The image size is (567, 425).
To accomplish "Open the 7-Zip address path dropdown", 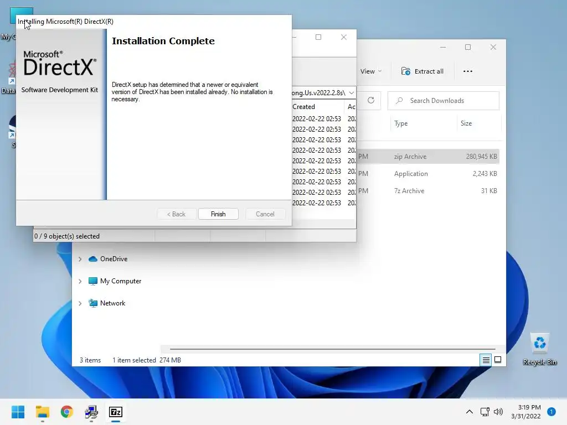I will [352, 93].
